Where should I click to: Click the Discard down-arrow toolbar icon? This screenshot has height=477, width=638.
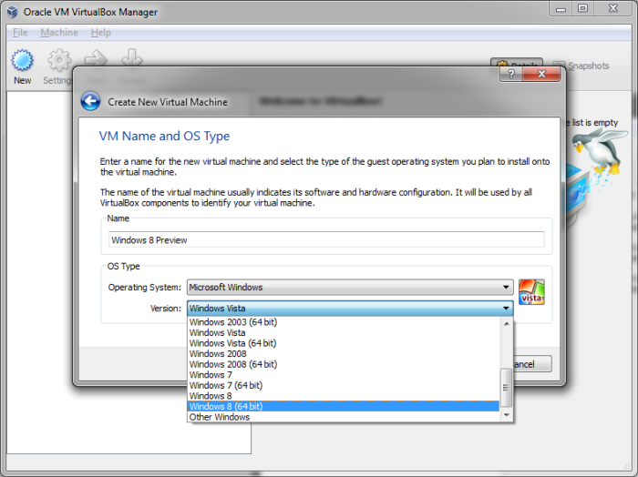[x=132, y=58]
